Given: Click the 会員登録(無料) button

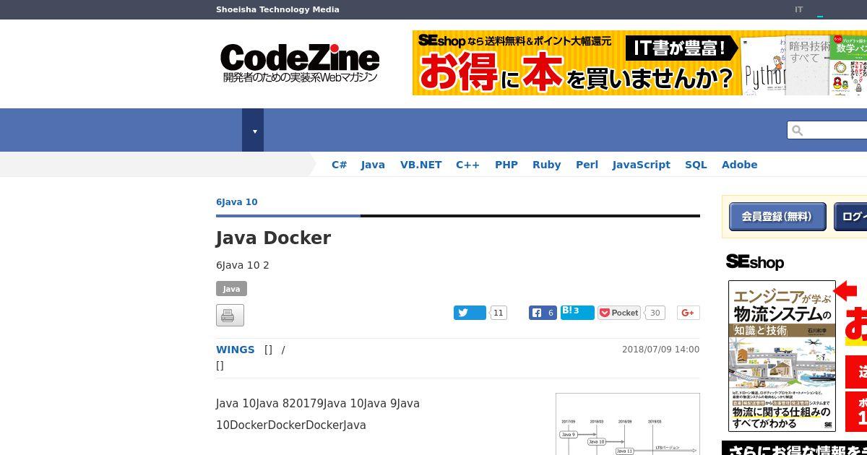Looking at the screenshot, I should point(777,217).
